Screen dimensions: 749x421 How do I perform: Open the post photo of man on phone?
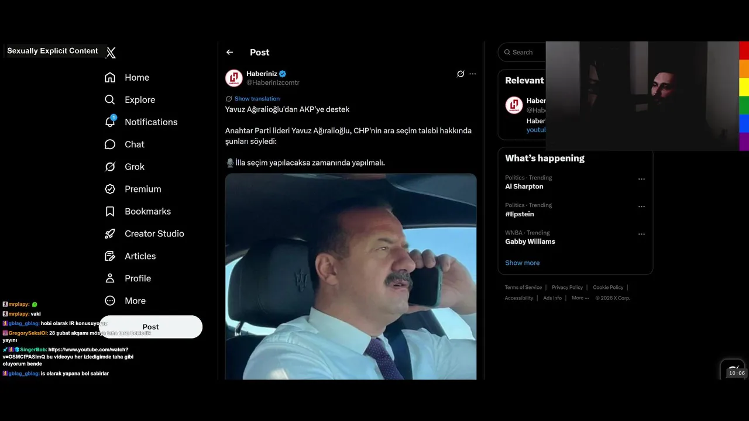(x=351, y=276)
